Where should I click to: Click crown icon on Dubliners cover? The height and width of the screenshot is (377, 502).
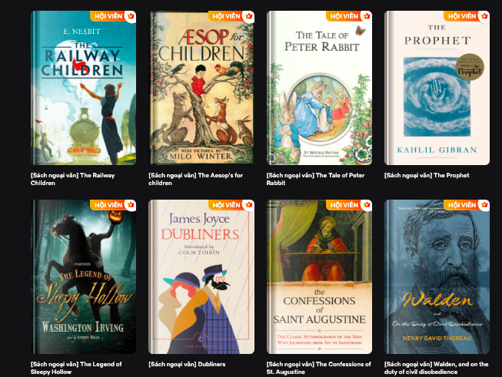[249, 205]
